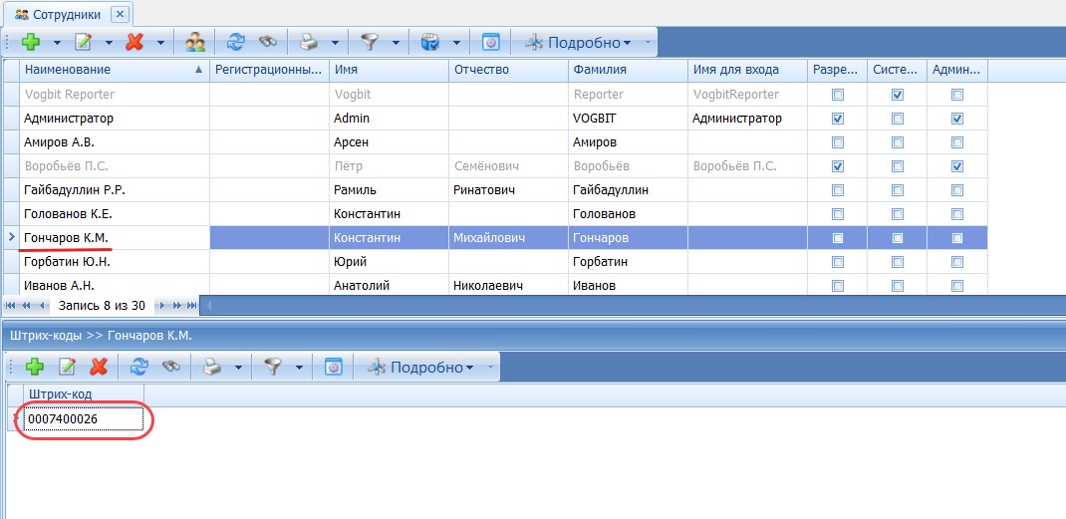Toggle 'Разре...' checkbox for Гончаров К.М. row
Image resolution: width=1066 pixels, height=519 pixels.
838,238
